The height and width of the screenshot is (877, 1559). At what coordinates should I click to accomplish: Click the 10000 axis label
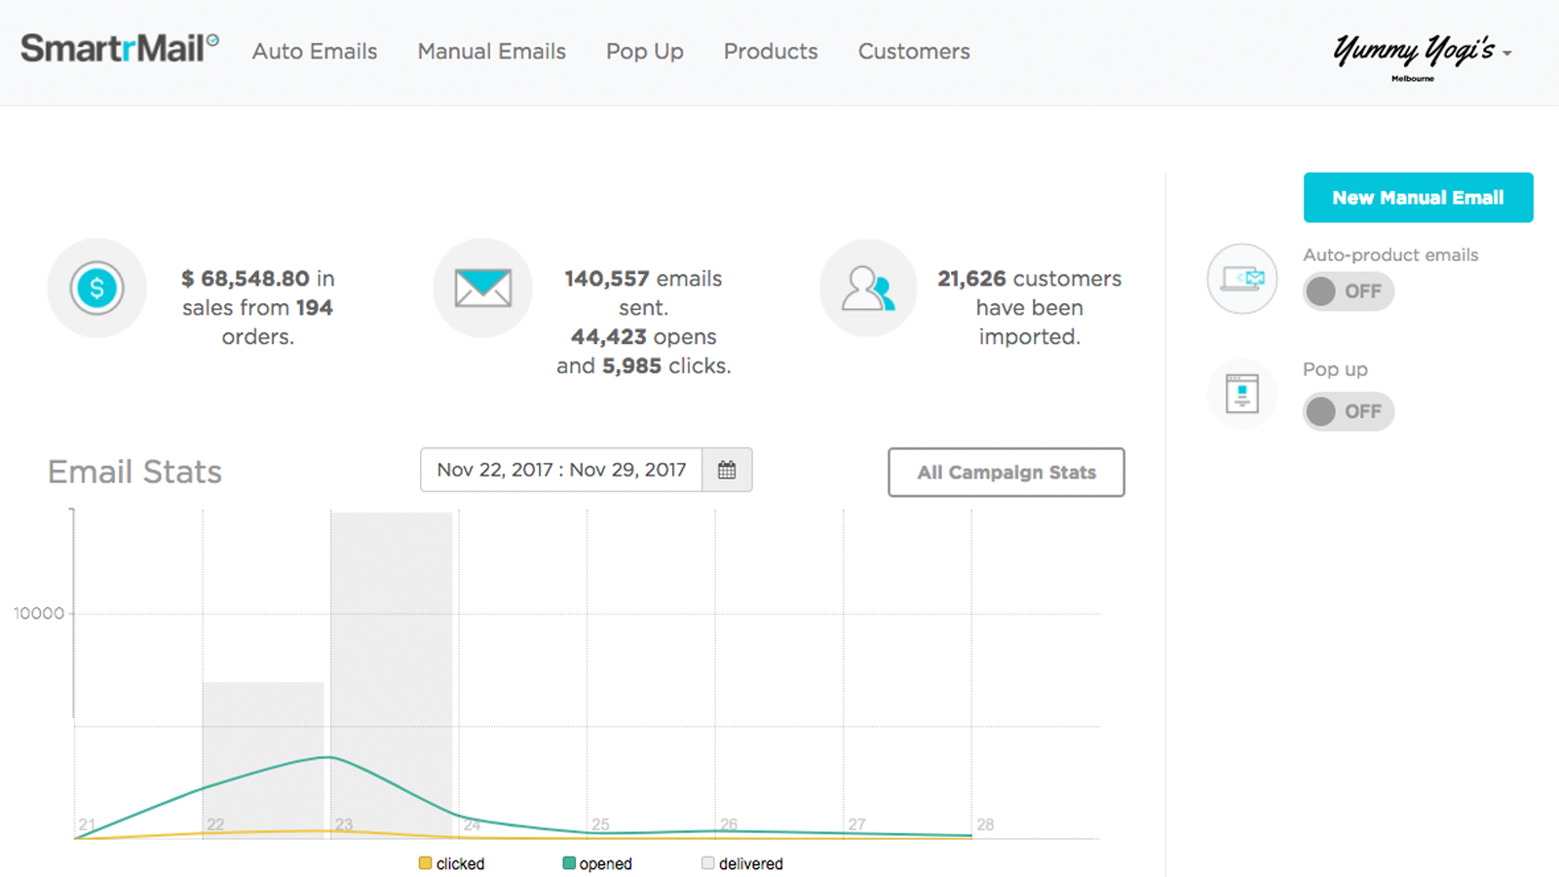pyautogui.click(x=39, y=614)
